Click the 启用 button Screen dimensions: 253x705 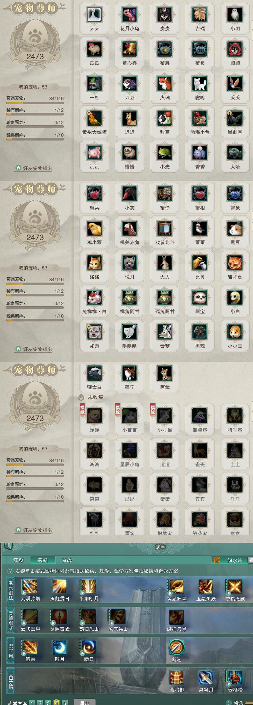pos(84,702)
